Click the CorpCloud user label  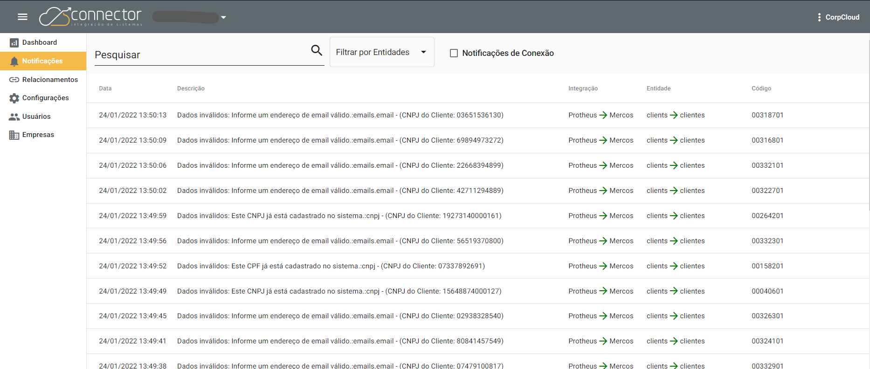pos(842,17)
